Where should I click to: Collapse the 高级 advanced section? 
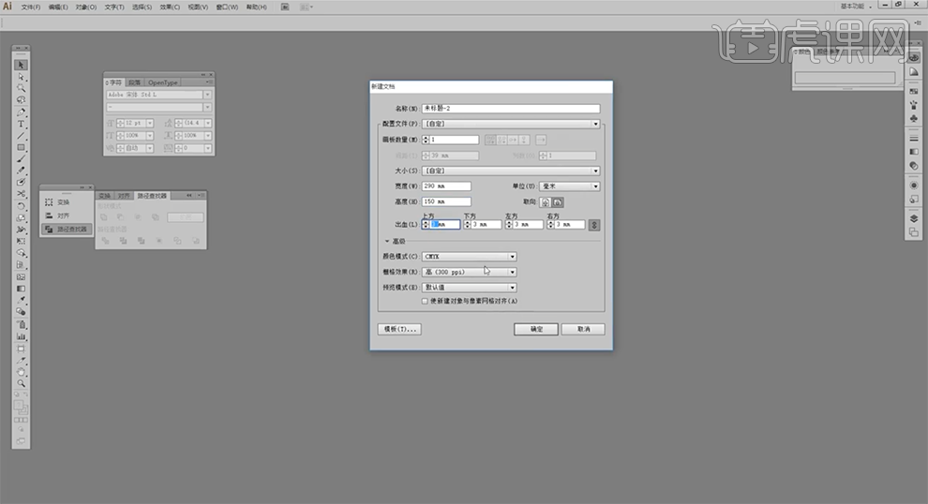click(387, 242)
